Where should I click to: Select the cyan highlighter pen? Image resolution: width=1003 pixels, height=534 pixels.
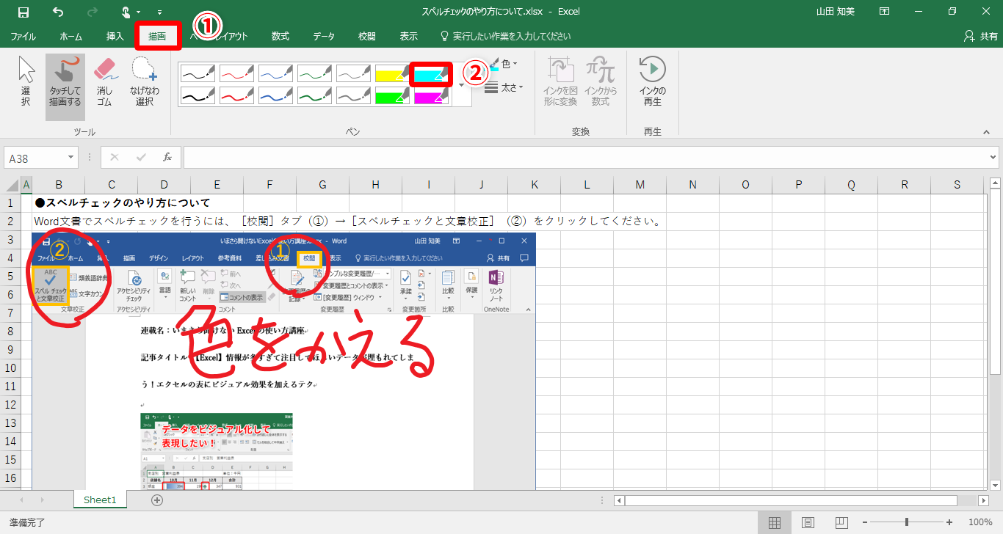pos(432,73)
